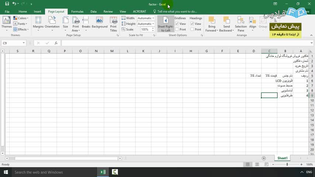Open the Name Box dropdown arrow
Screen dimensions: 315x177
pos(24,43)
